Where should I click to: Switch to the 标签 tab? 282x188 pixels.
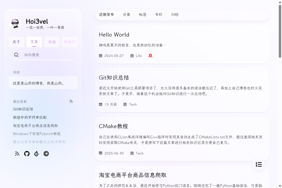point(143,15)
